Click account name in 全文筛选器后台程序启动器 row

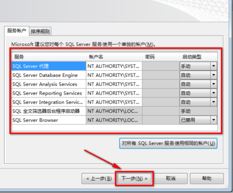point(114,111)
